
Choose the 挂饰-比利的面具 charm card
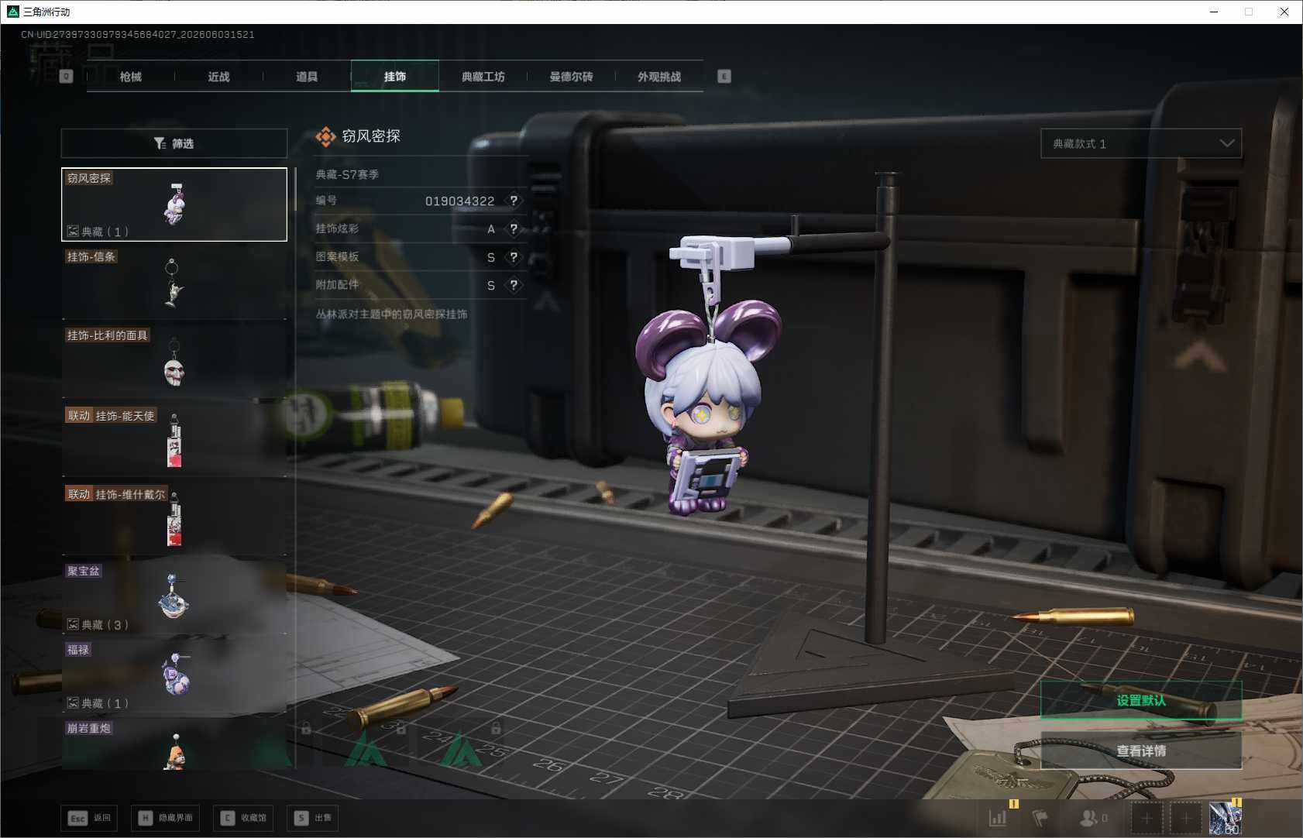coord(174,362)
